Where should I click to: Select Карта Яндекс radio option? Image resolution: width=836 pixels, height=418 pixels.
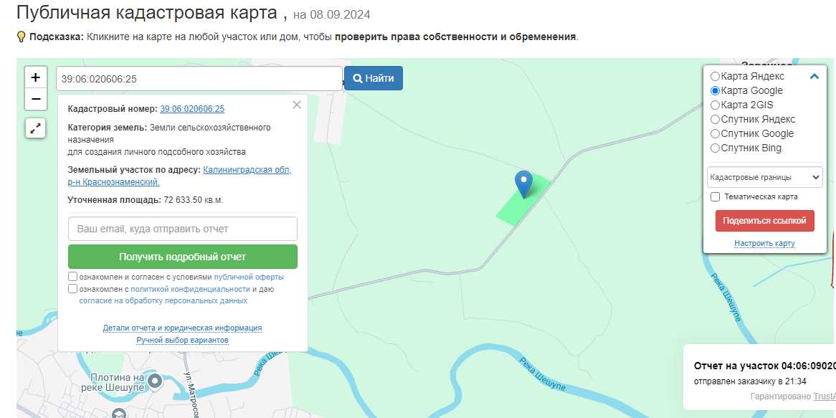716,76
